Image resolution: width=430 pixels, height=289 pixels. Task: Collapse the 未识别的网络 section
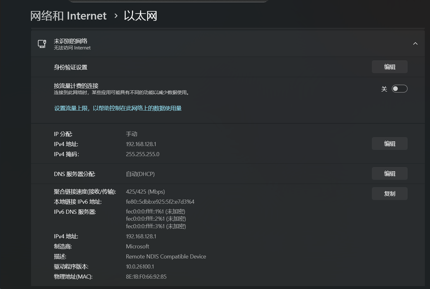click(415, 44)
